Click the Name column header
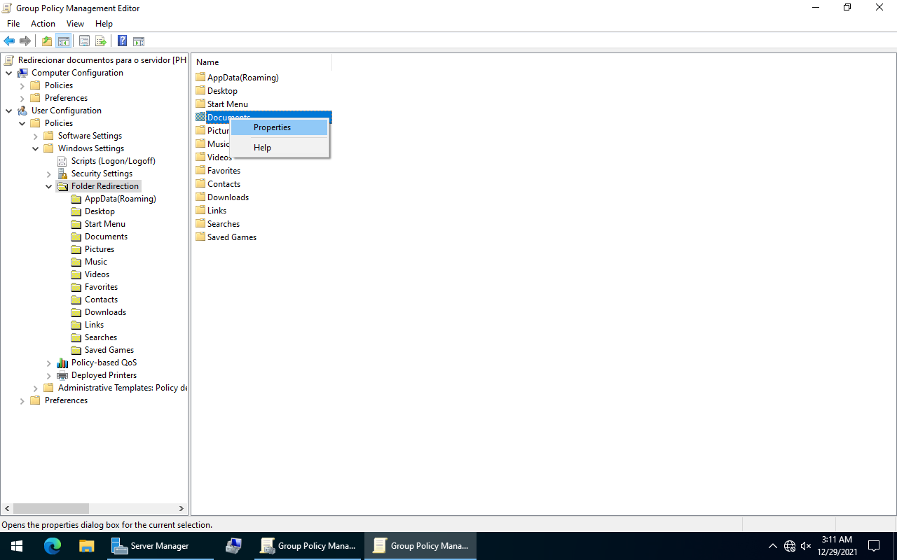Image resolution: width=897 pixels, height=560 pixels. point(207,62)
